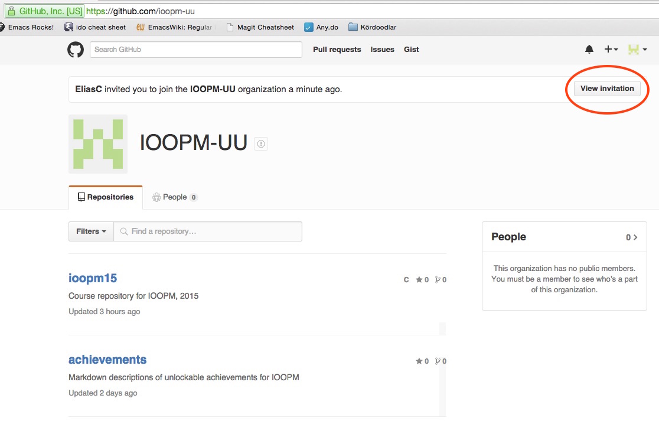
Task: Open the People sidebar member count arrow
Action: tap(632, 237)
